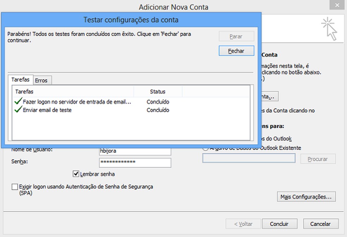The image size is (347, 237).
Task: Open 'Mais Configurações...' dialog
Action: click(306, 197)
